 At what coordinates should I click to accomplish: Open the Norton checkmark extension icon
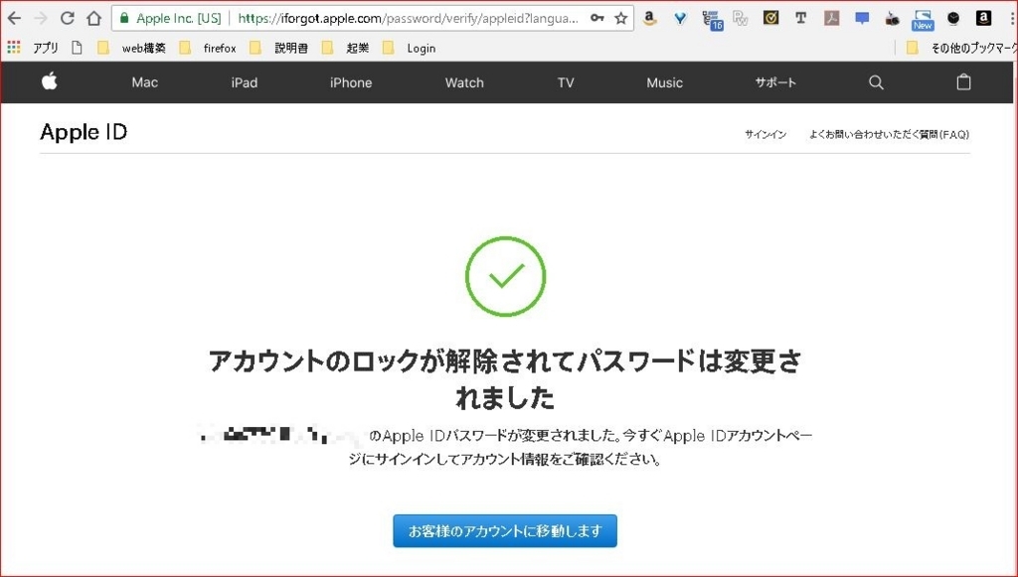tap(770, 18)
